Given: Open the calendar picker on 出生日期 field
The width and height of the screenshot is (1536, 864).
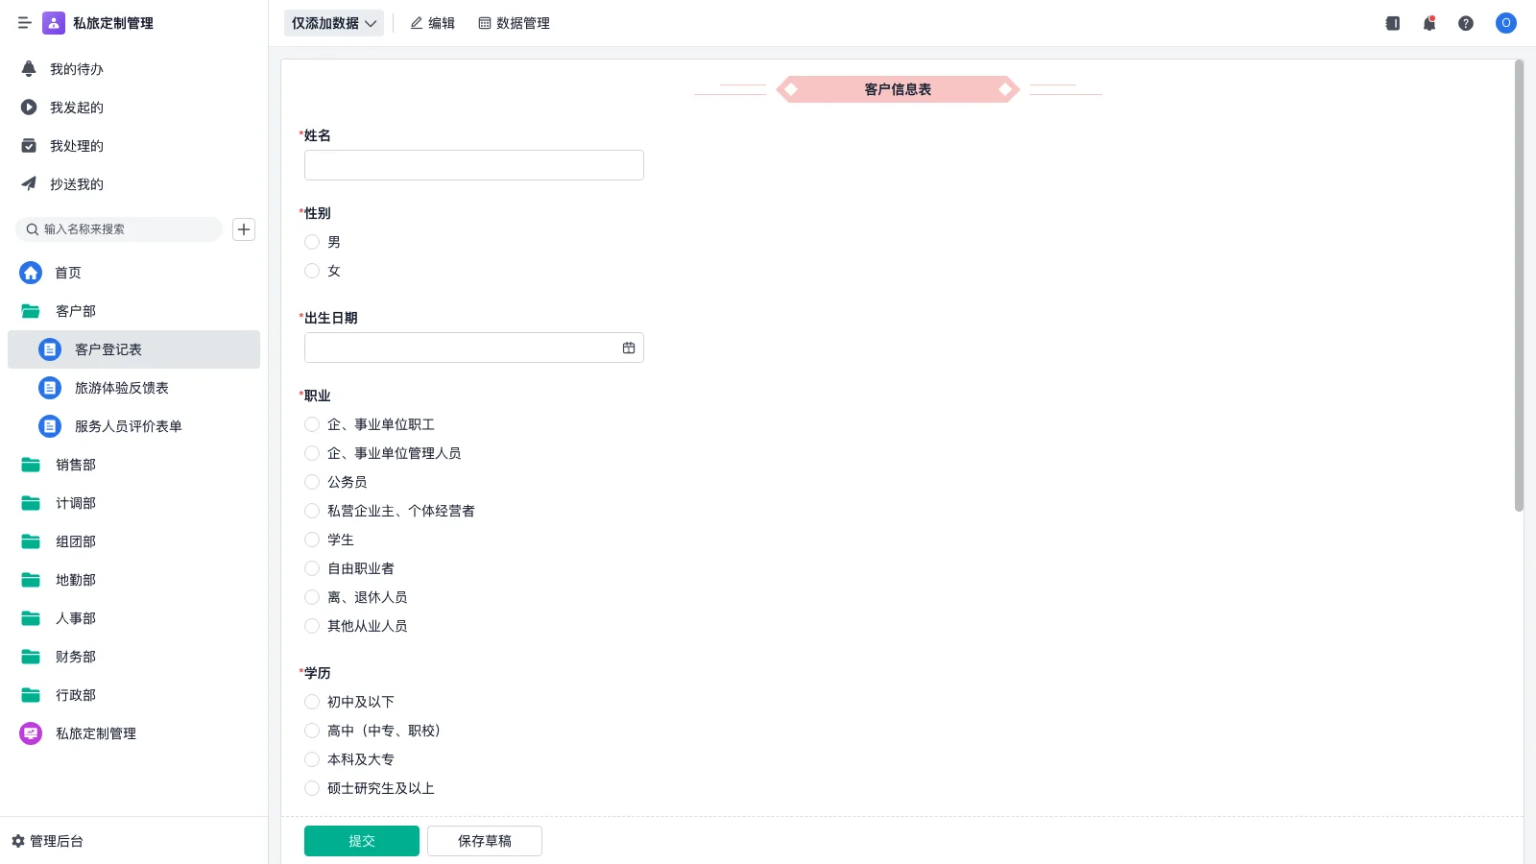Looking at the screenshot, I should tap(628, 347).
